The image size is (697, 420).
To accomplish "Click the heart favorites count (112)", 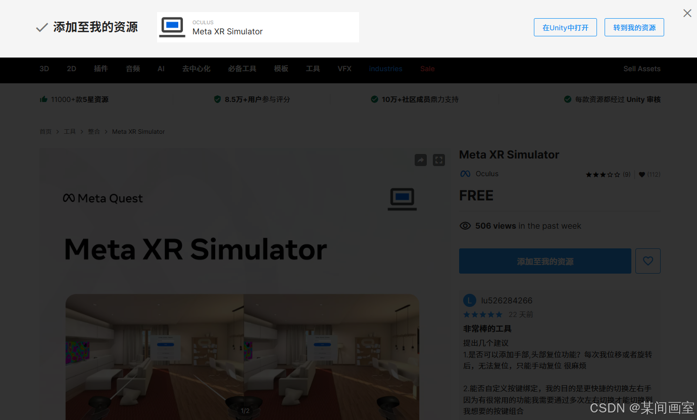I will pos(650,175).
